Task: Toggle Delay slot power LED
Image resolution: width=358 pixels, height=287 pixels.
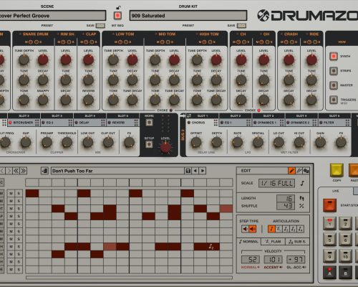Action: (77, 123)
